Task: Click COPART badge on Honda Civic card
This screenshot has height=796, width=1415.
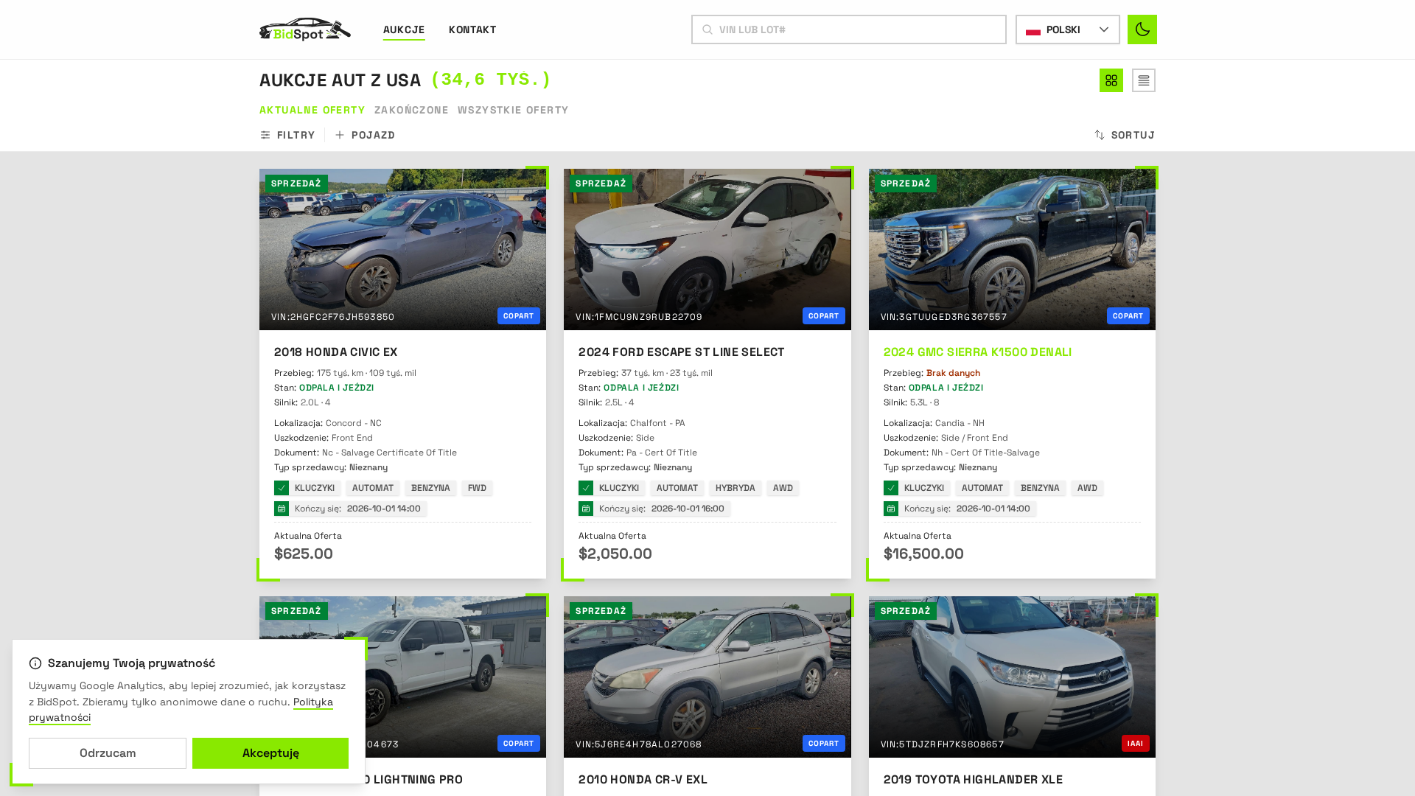Action: [519, 316]
